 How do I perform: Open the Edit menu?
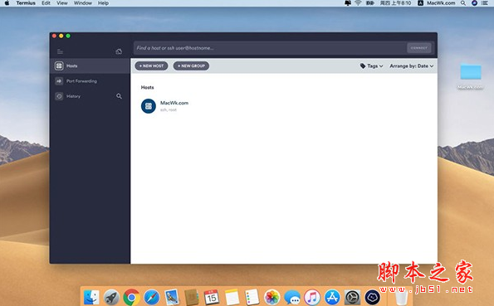coord(46,3)
